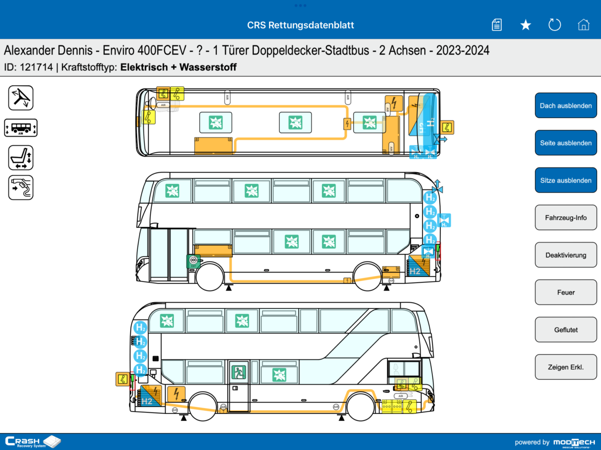Click the striped H2 fuel cell box in bottom view
The image size is (601, 450).
tap(150, 395)
